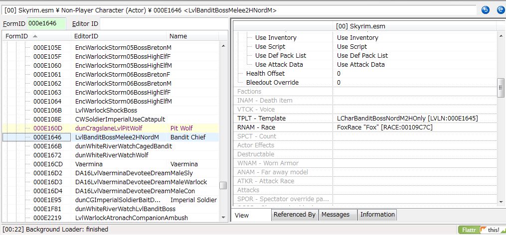Viewport: 506px width, 235px height.
Task: Select the Destructable row
Action: click(364, 154)
